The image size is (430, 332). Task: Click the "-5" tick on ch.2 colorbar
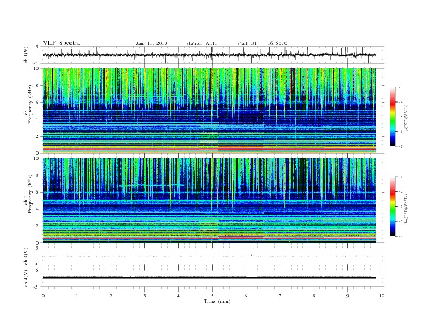click(400, 207)
